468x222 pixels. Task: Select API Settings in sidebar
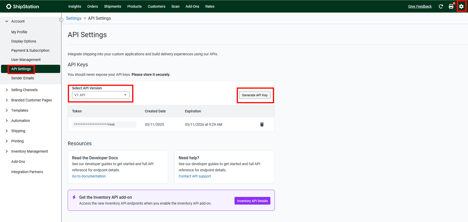30,69
